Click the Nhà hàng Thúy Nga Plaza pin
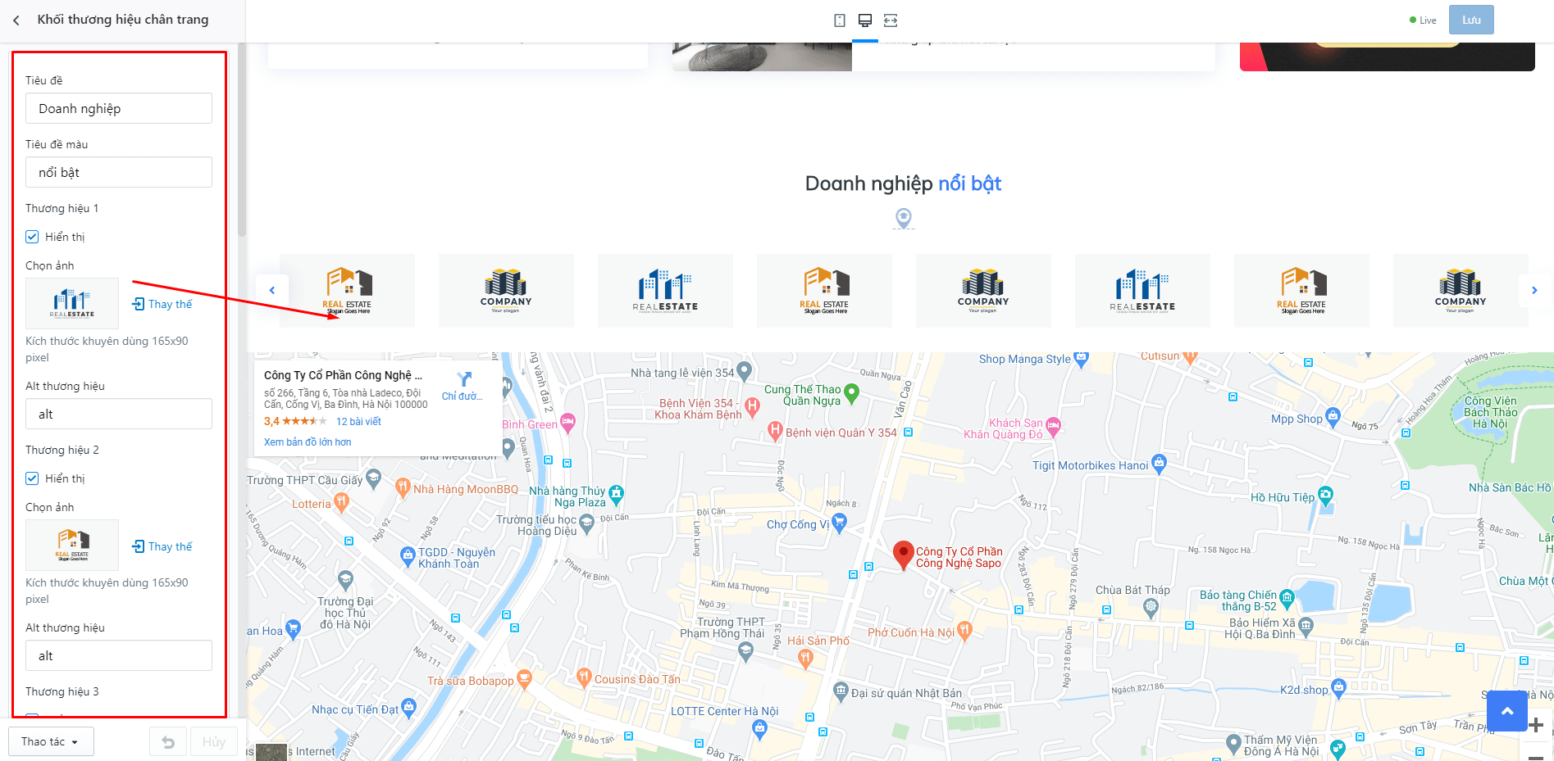 616,494
